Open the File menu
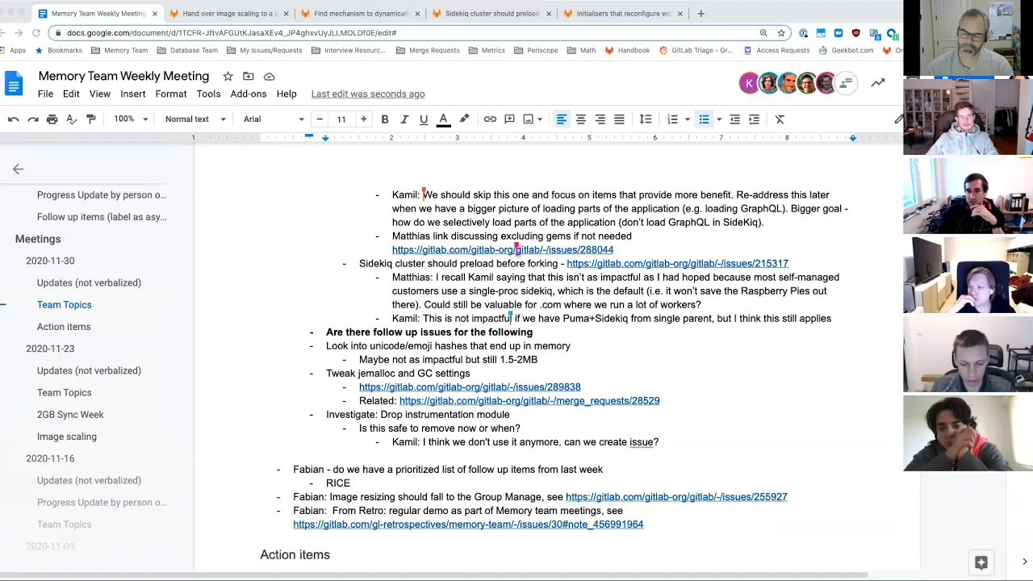 (x=45, y=94)
